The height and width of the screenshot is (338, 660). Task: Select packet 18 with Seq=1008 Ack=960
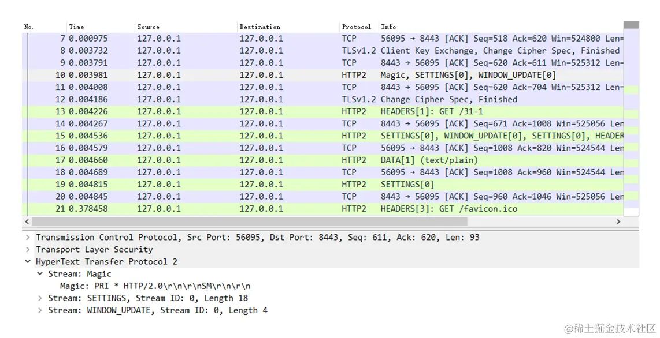[x=322, y=172]
